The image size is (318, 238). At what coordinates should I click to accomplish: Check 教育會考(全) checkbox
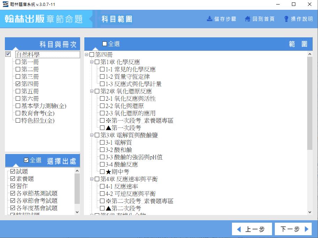pos(18,113)
